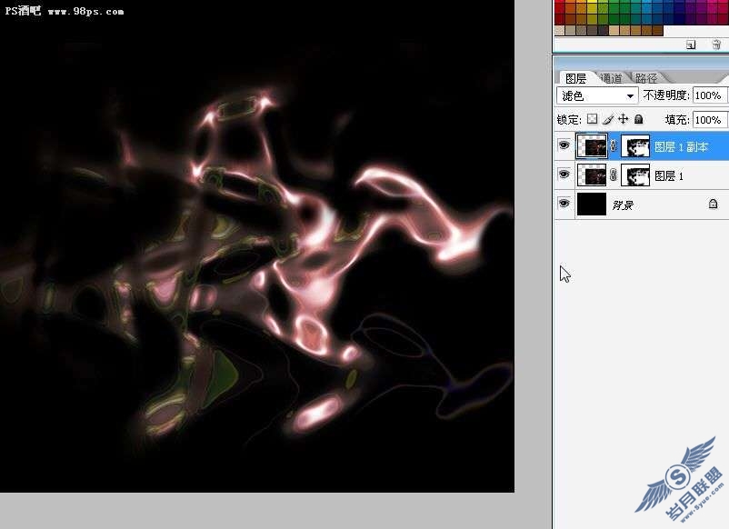Viewport: 729px width, 529px height.
Task: Click the 填充 fill value field
Action: [x=708, y=120]
